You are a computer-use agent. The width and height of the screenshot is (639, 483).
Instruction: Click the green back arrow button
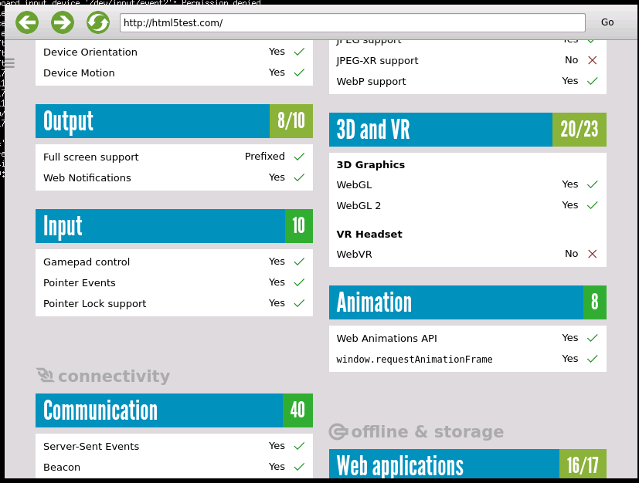click(x=27, y=22)
